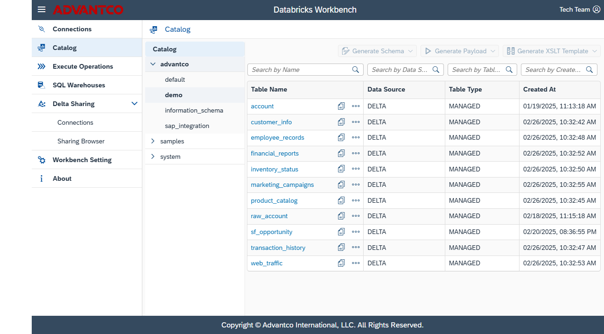Select the demo schema in tree
604x334 pixels.
195,95
